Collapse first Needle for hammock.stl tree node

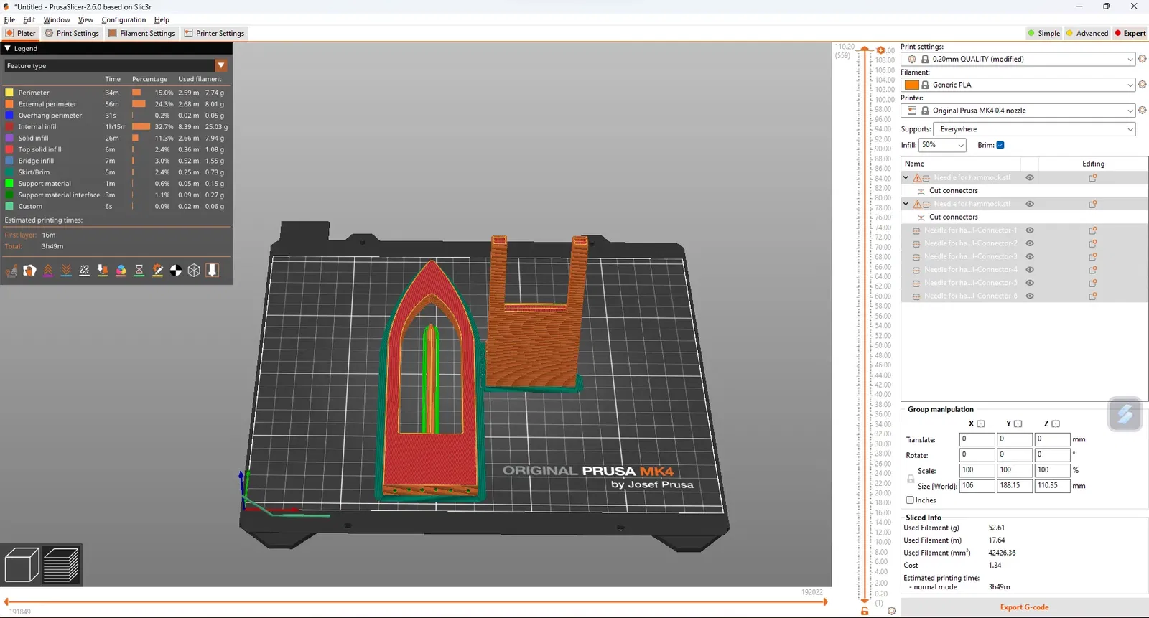[x=906, y=177]
